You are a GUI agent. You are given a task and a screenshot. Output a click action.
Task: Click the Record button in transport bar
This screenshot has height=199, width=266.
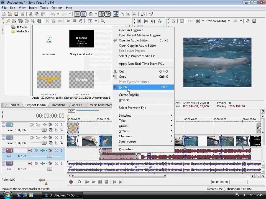pos(71,182)
